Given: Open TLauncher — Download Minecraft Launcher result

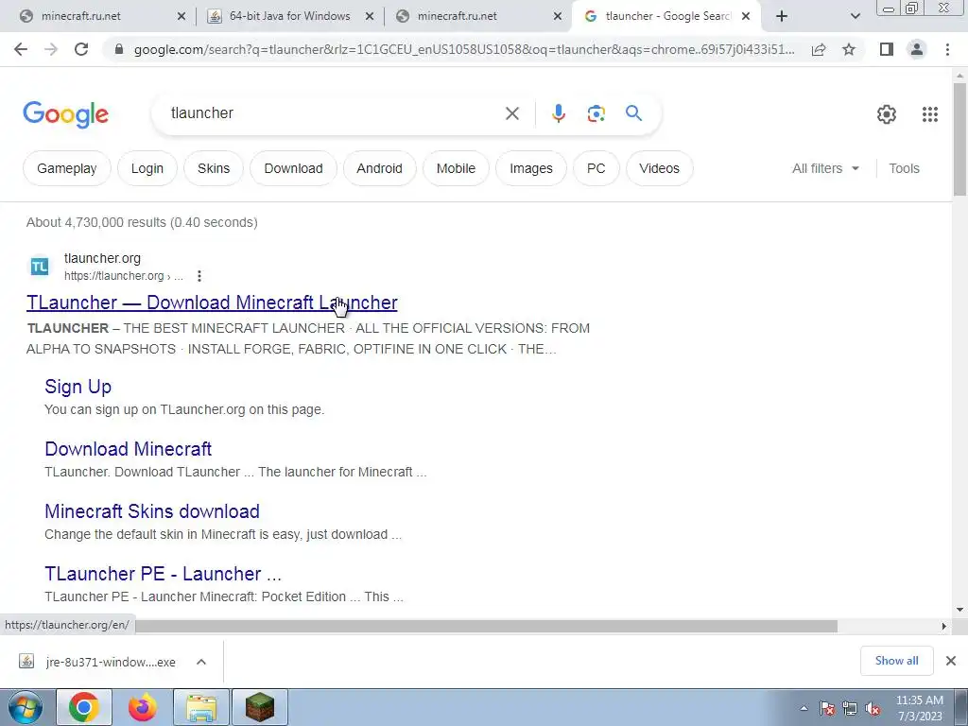Looking at the screenshot, I should tap(212, 302).
